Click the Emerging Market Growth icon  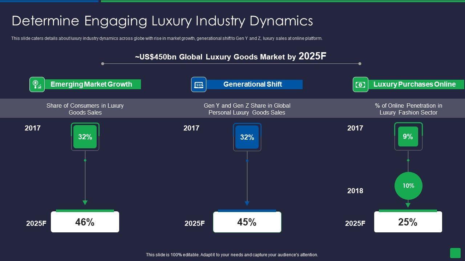(37, 84)
